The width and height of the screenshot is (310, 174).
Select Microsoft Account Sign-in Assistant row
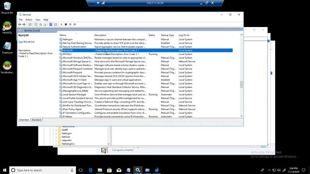pyautogui.click(x=146, y=84)
